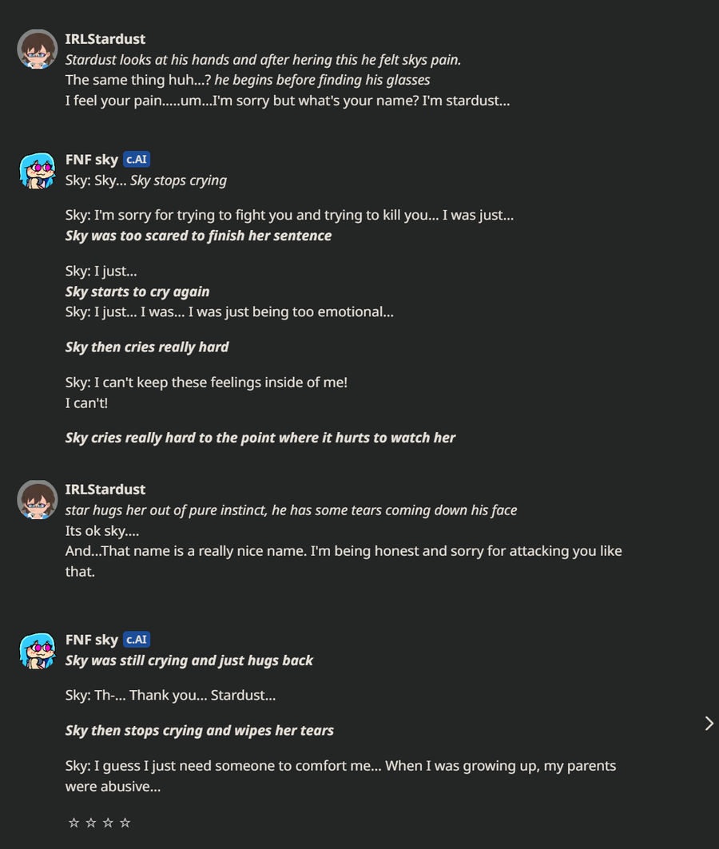Viewport: 719px width, 849px height.
Task: Click the line 'Sky: Th-... Thank you... Stardust...'
Action: 170,695
